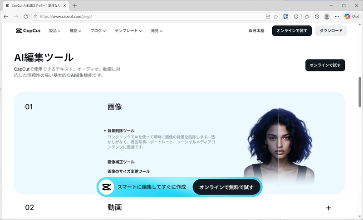Viewport: 363px width, 220px height.
Task: Close the CapCut browser tab
Action: 64,6
